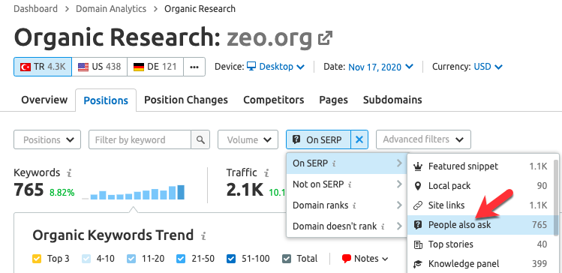The width and height of the screenshot is (562, 273).
Task: Switch to the Subdomains tab
Action: point(392,100)
